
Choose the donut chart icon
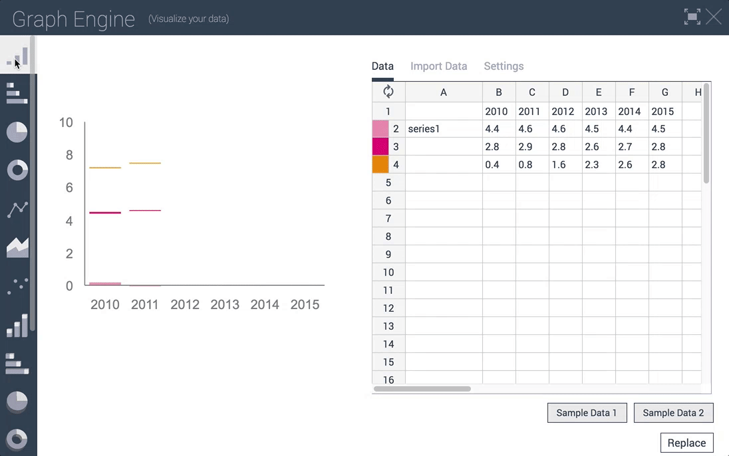point(17,170)
